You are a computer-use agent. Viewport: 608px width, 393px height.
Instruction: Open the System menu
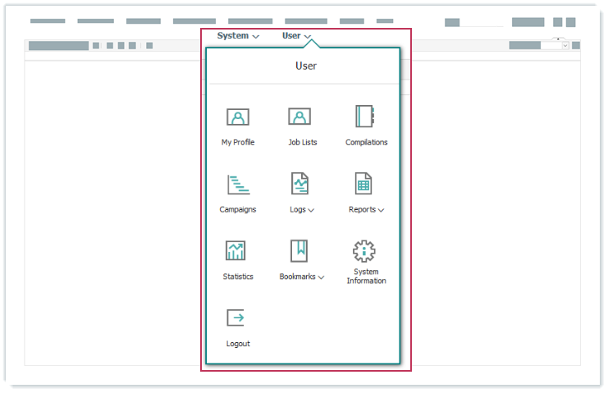[238, 36]
